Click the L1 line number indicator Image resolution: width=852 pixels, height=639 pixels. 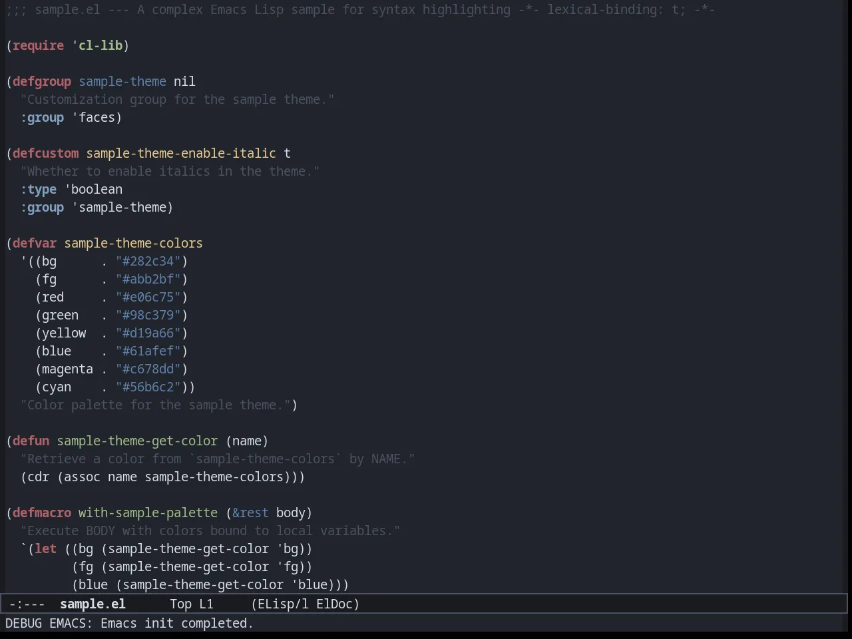pyautogui.click(x=206, y=604)
